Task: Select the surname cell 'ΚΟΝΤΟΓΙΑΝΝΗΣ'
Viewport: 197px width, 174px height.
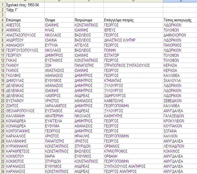Action: click(x=25, y=131)
